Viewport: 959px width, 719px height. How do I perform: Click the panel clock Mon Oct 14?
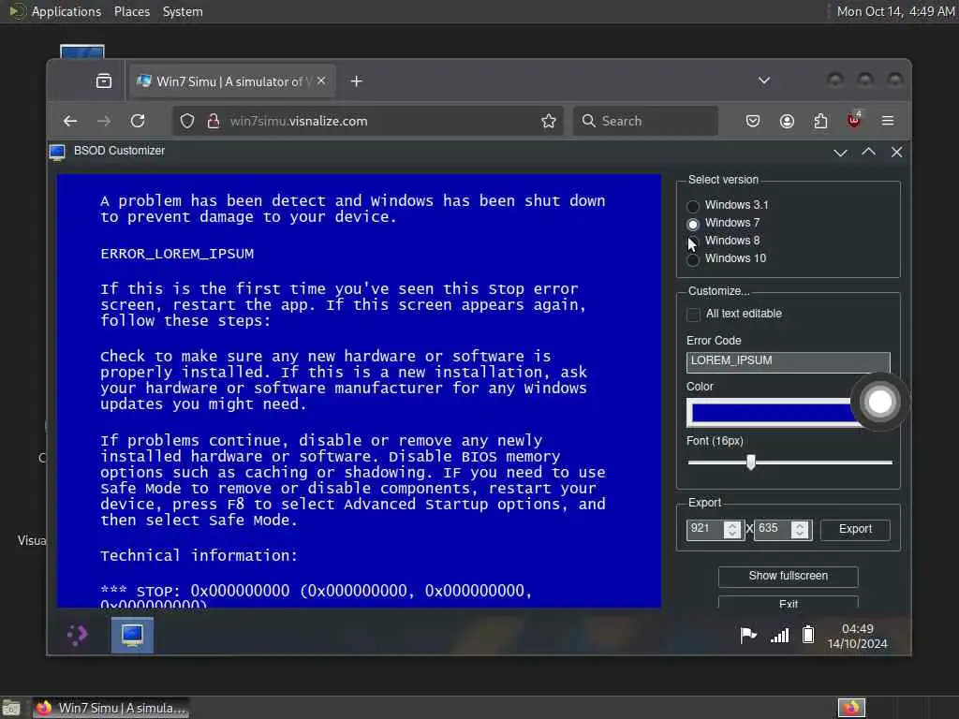pyautogui.click(x=895, y=11)
